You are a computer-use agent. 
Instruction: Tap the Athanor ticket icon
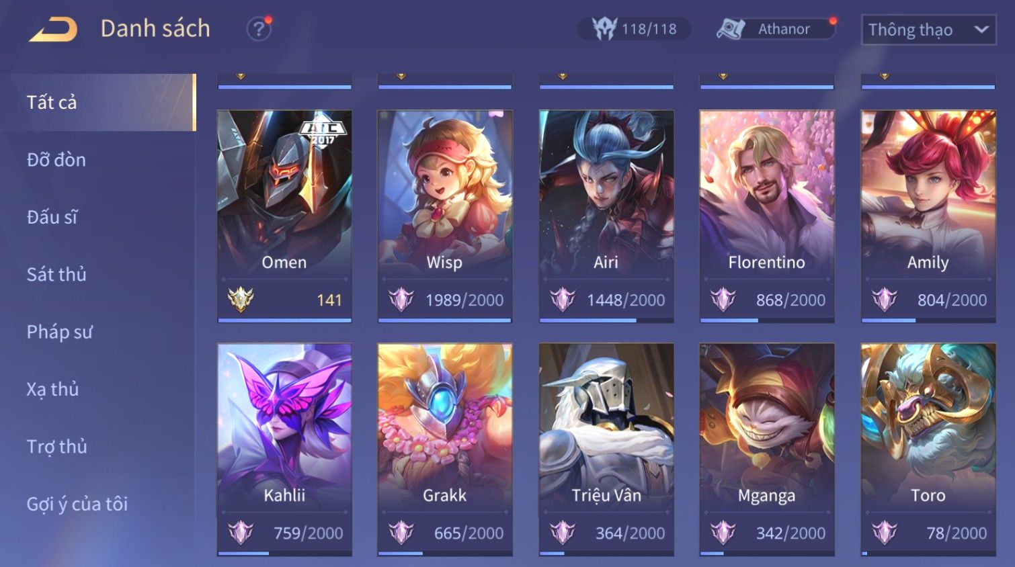(731, 29)
